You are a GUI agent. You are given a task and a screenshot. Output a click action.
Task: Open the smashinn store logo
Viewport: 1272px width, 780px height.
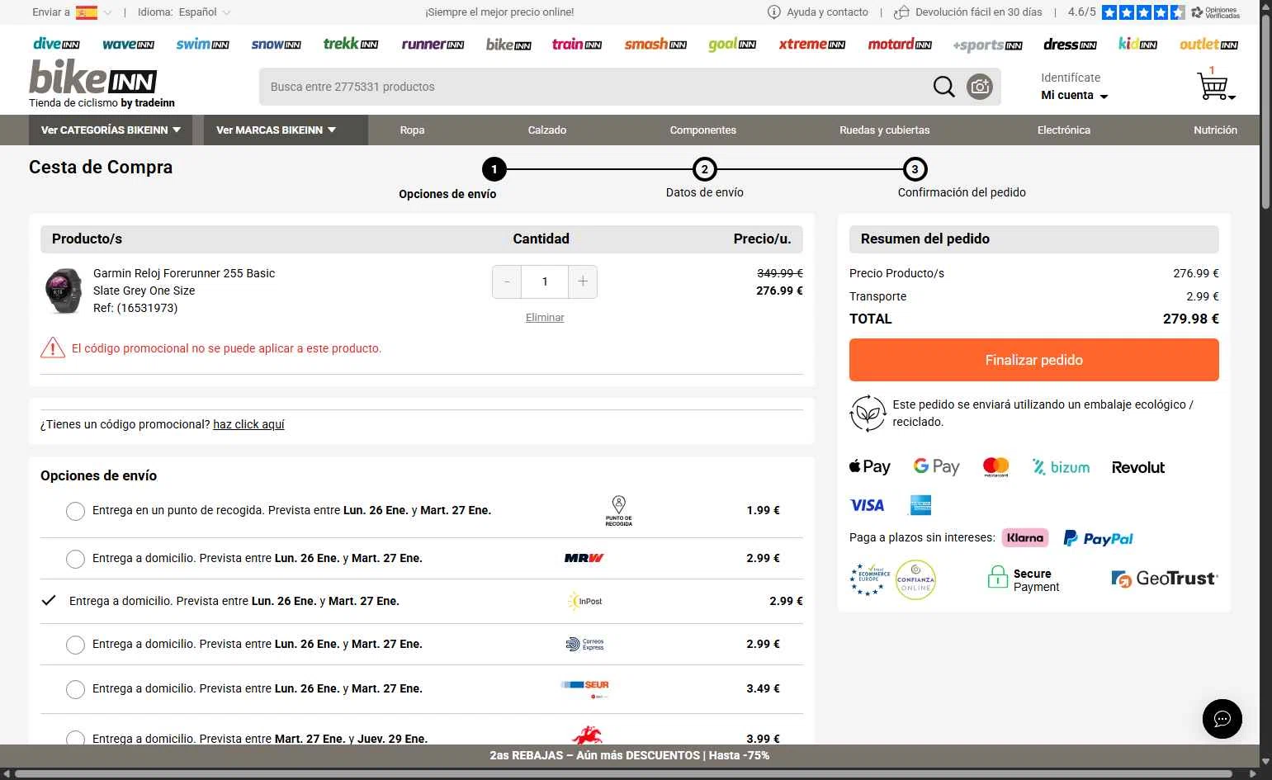pos(655,45)
